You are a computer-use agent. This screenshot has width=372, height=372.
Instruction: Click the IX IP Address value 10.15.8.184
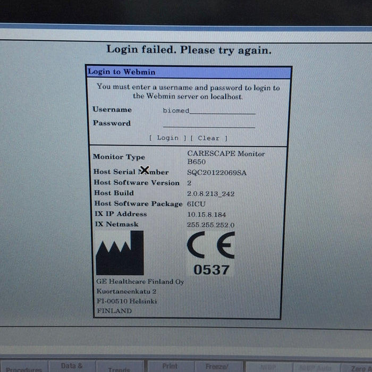207,214
